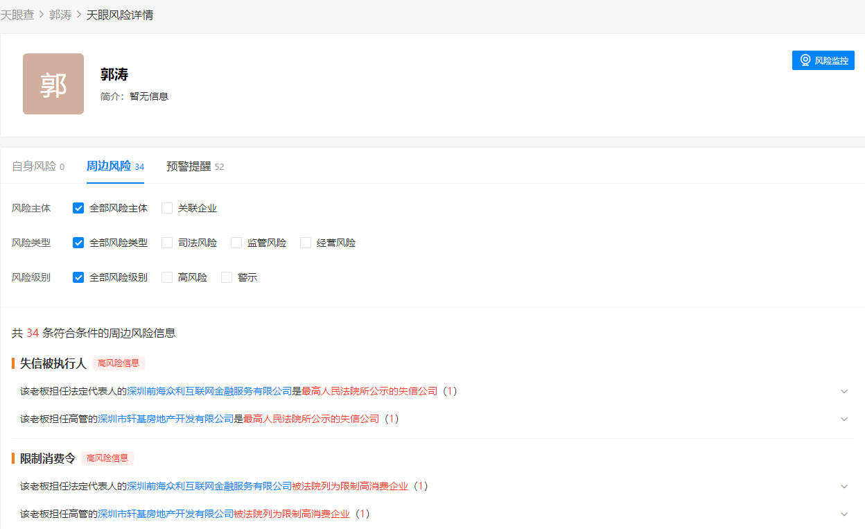
Task: Select the 周边风险 tab
Action: click(x=115, y=166)
